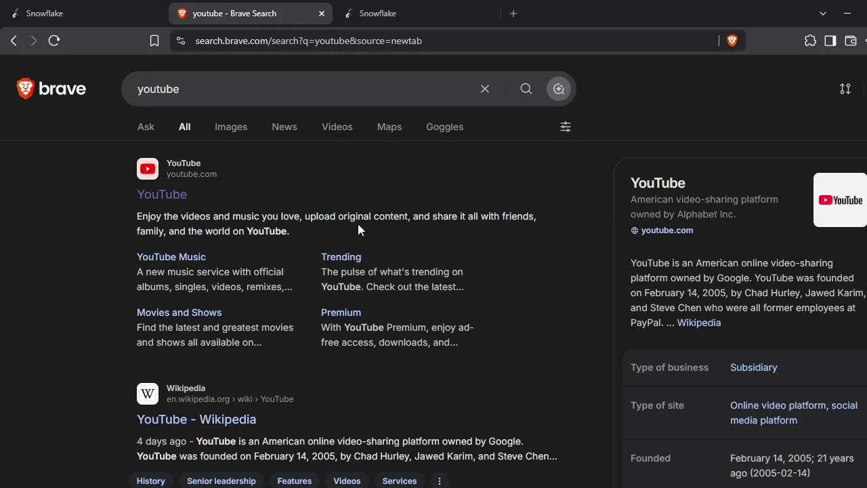Switch to Videos results
Screen dimensions: 867x488
(x=337, y=127)
